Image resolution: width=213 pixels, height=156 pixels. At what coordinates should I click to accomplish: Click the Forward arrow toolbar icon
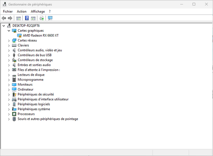[10, 18]
